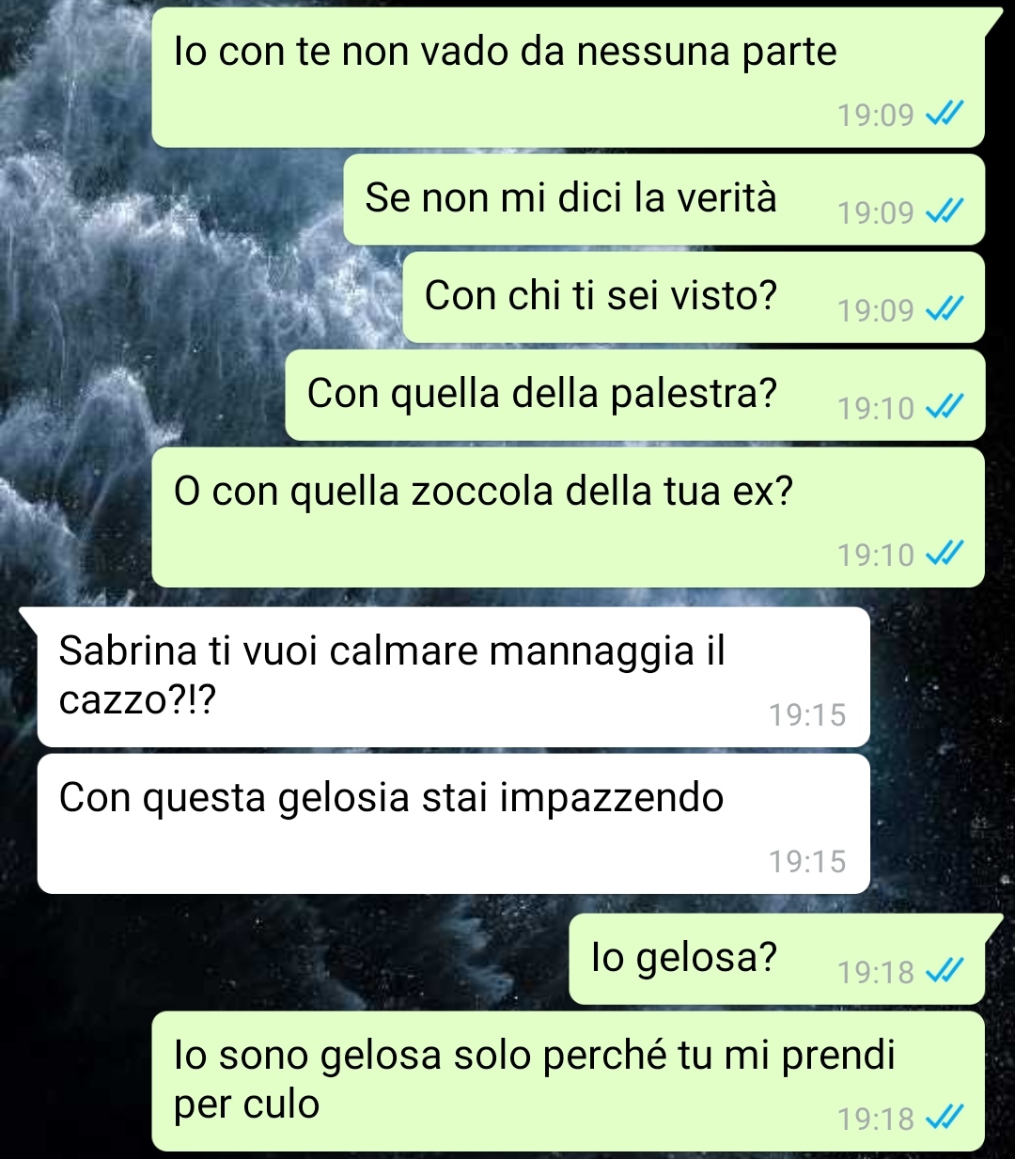This screenshot has height=1159, width=1015.
Task: Select the message 'O con quella zoccola della tua ex?'
Action: (x=568, y=517)
